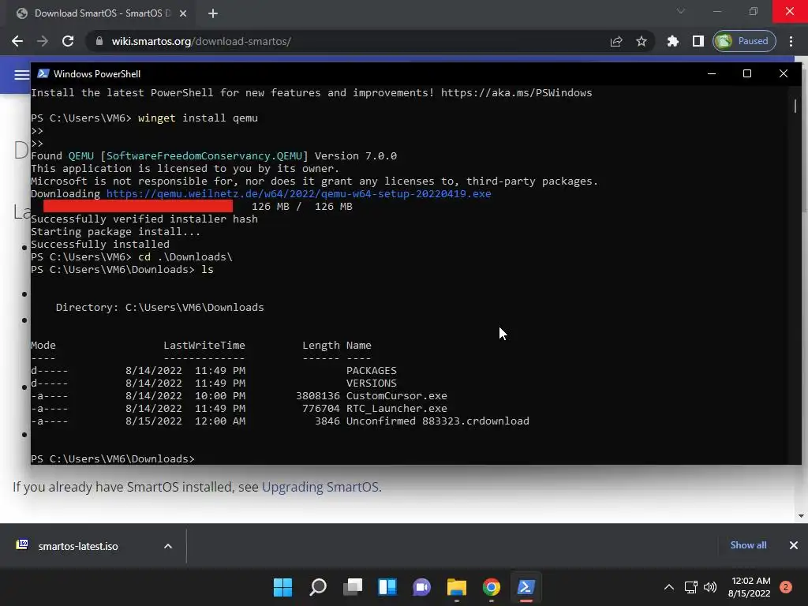The image size is (808, 606).
Task: Click the 'Directory: C:\Users\VM6\Downloads' line
Action: [159, 307]
